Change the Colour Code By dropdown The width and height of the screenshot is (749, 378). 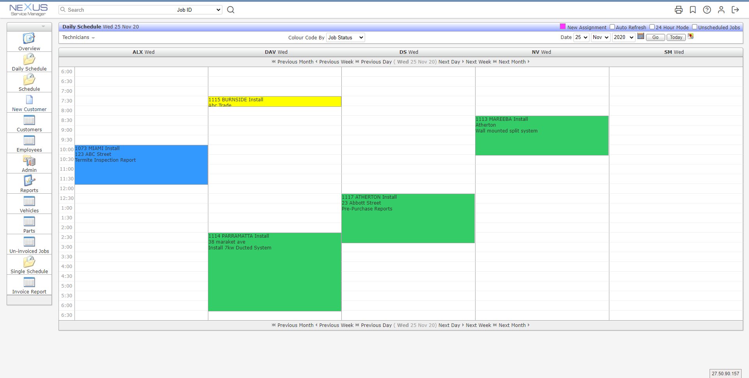[345, 37]
